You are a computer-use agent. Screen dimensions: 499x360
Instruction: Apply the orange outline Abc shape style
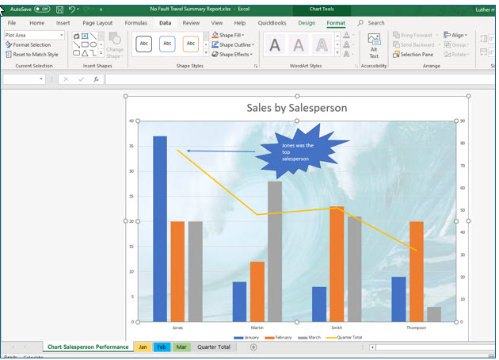[x=191, y=44]
